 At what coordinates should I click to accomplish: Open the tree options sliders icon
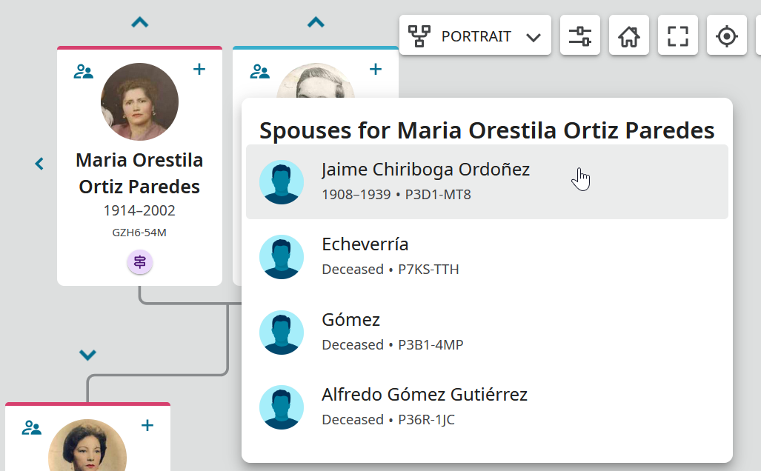[x=580, y=36]
